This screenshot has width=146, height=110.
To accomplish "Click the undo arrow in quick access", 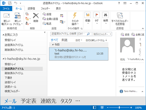I will click(x=16, y=3).
